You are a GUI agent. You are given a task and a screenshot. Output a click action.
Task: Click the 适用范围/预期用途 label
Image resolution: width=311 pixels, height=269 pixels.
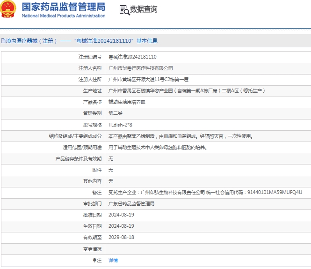[x=82, y=147]
